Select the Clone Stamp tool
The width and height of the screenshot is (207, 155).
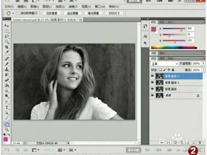tap(7, 69)
